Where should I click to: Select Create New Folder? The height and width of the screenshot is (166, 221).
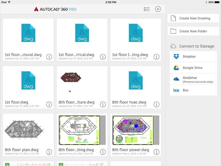coord(193,31)
